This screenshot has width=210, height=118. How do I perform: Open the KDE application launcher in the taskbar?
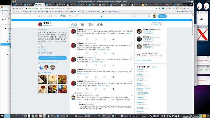[x=2, y=116]
